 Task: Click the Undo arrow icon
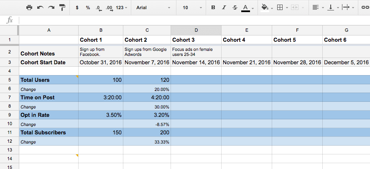41,8
